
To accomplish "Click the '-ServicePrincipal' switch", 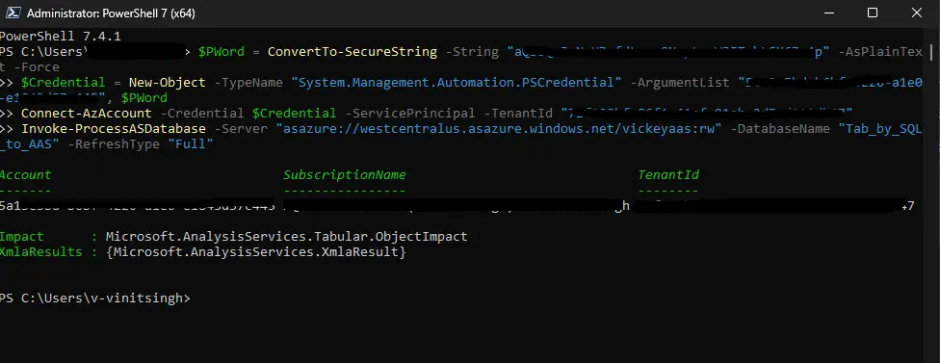I will click(x=410, y=114).
